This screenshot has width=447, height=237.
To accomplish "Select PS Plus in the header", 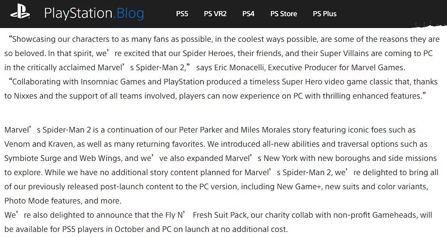I will [x=325, y=14].
